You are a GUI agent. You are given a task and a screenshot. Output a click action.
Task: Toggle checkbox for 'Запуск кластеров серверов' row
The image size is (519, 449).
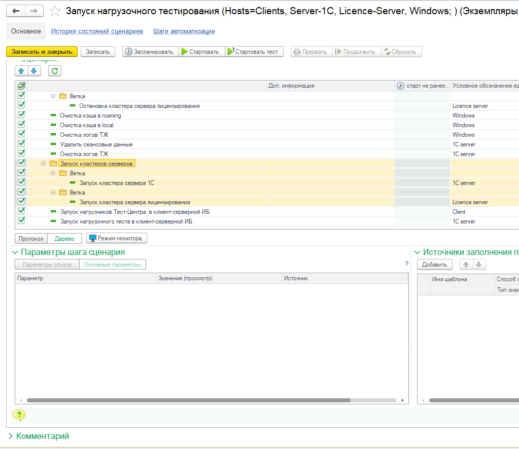pyautogui.click(x=21, y=163)
